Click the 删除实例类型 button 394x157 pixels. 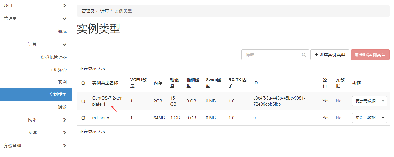click(370, 55)
